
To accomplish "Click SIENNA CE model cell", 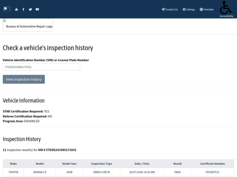I will point(40,172).
